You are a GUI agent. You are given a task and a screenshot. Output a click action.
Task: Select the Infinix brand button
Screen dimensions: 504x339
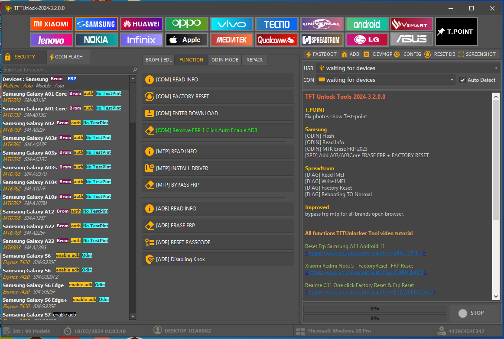141,40
